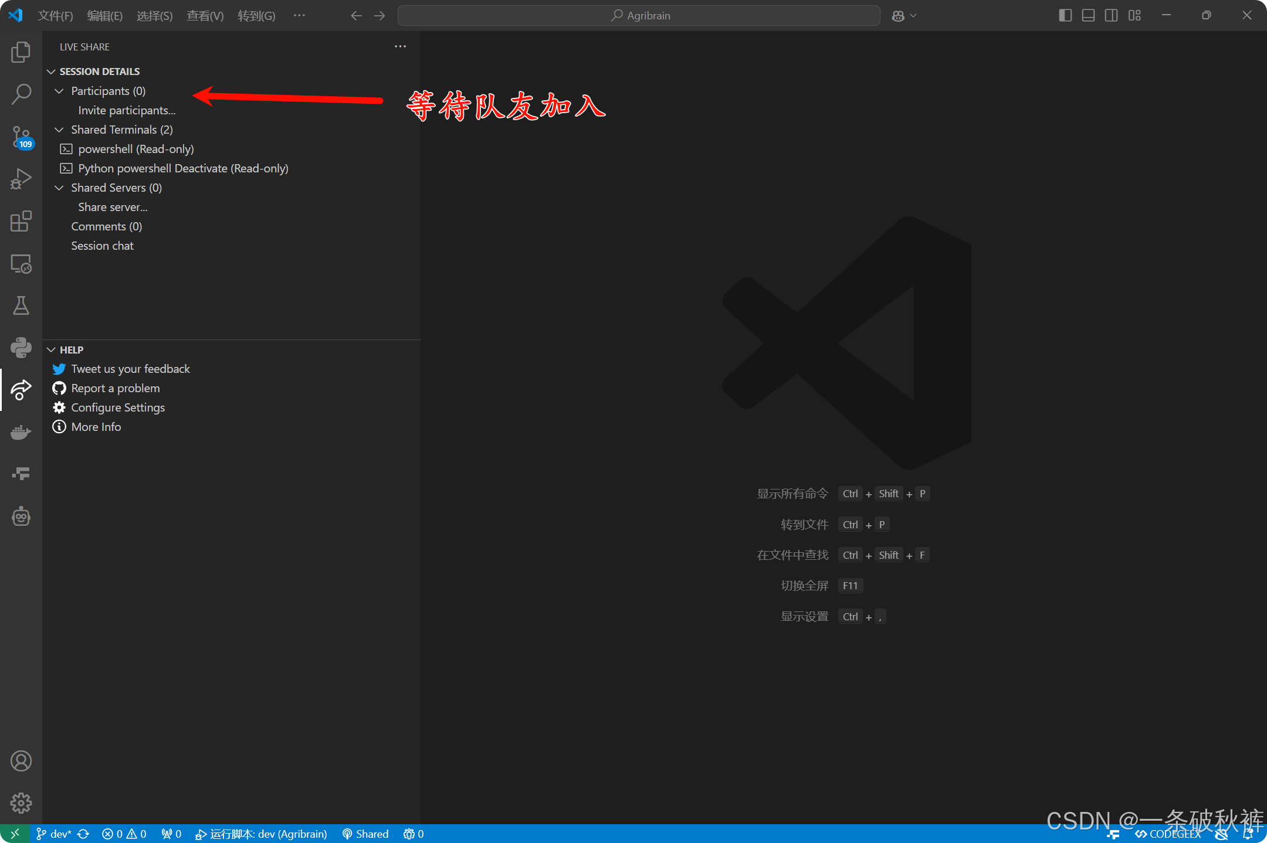
Task: Click the dev* branch in status bar
Action: point(54,834)
